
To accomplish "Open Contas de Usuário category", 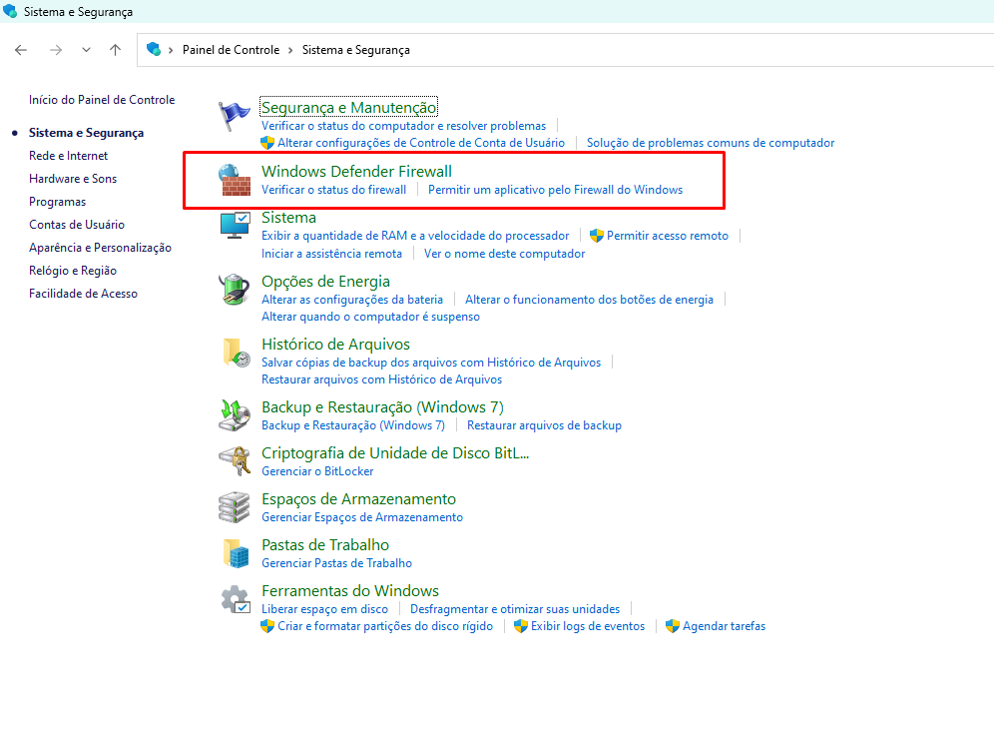I will coord(77,225).
